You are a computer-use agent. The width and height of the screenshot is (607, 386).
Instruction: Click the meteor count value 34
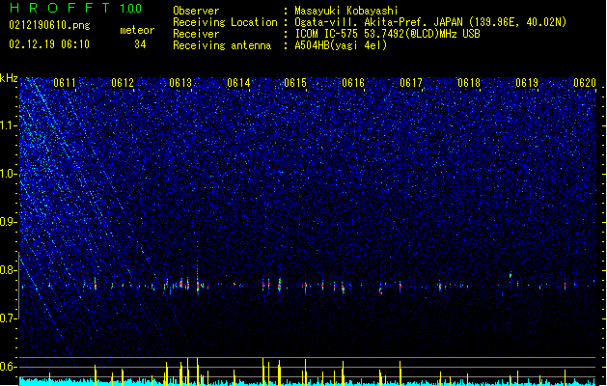140,44
